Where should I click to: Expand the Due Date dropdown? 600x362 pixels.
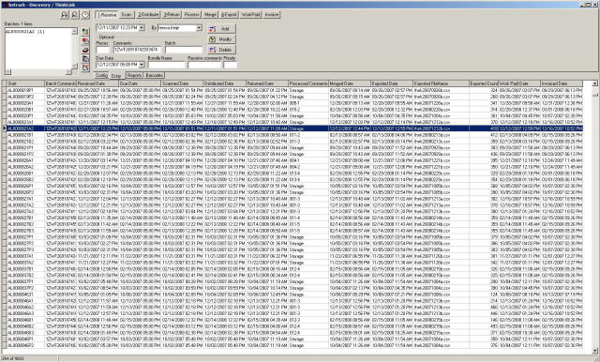(142, 65)
